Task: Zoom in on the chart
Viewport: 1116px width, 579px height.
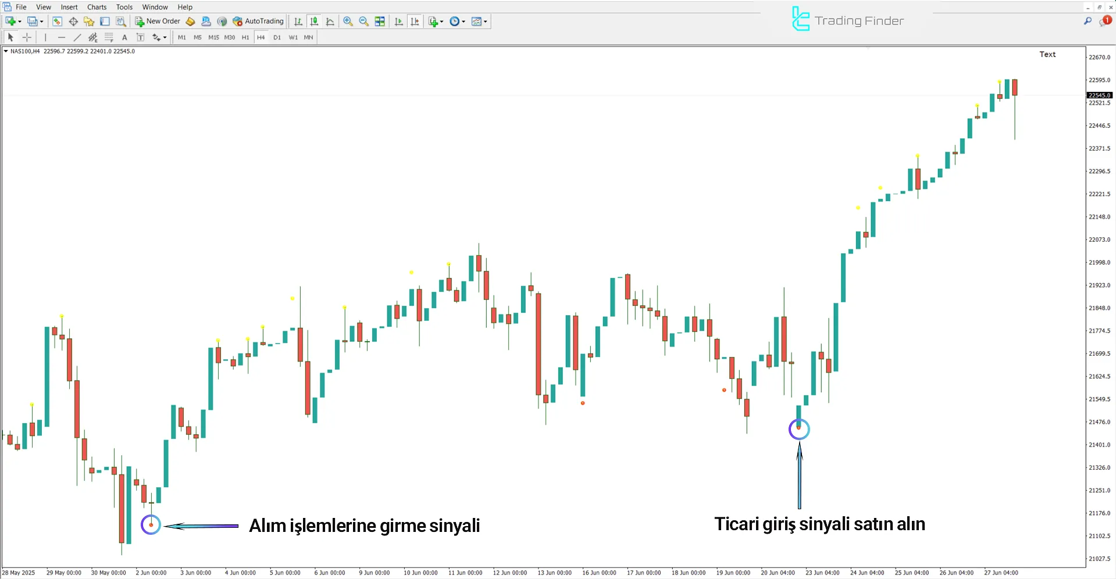Action: click(x=348, y=22)
